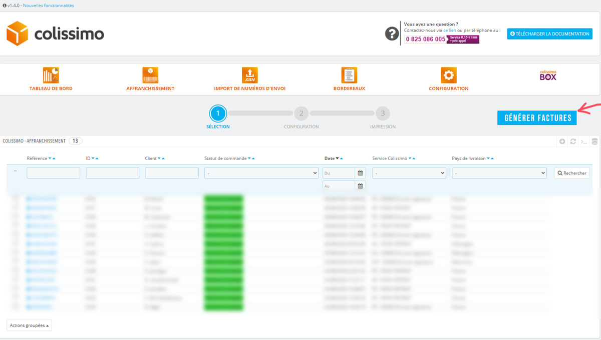601x340 pixels.
Task: Go to step 2 Configuration
Action: [301, 113]
